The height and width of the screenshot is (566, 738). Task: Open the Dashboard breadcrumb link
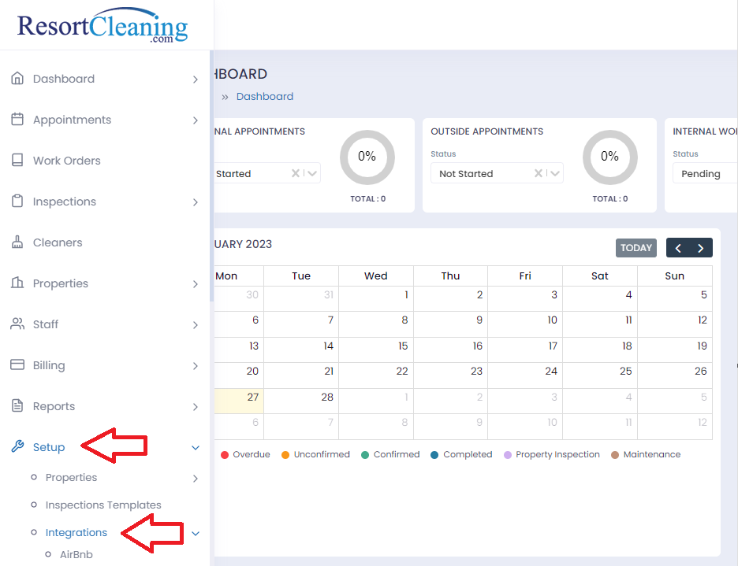coord(264,96)
